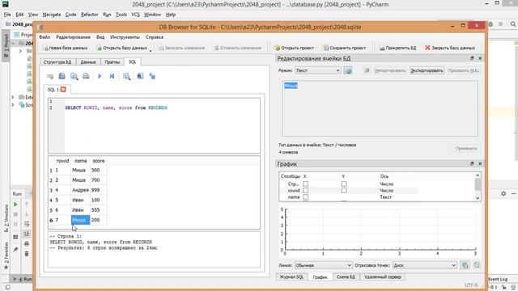
Task: Click green Run button in PyCharm Run panel
Action: pyautogui.click(x=15, y=205)
